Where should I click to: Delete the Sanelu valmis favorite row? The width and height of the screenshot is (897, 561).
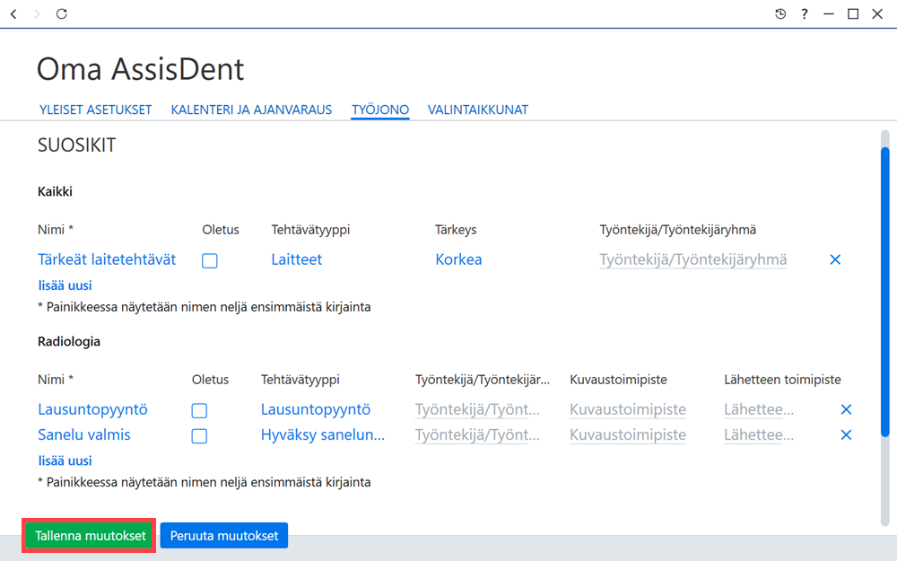point(846,435)
